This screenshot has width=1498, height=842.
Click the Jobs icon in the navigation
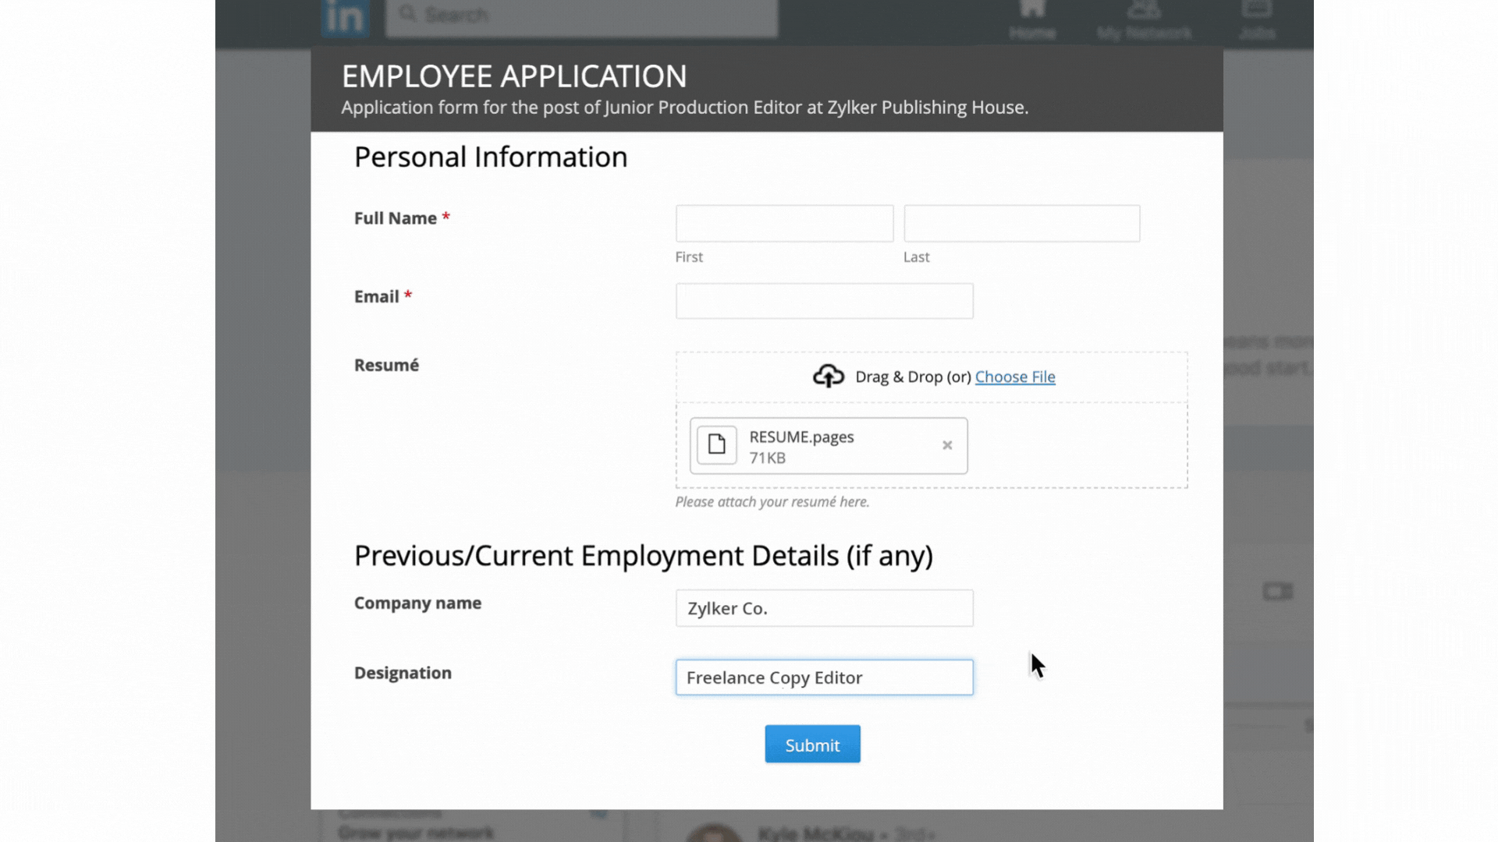click(x=1256, y=11)
